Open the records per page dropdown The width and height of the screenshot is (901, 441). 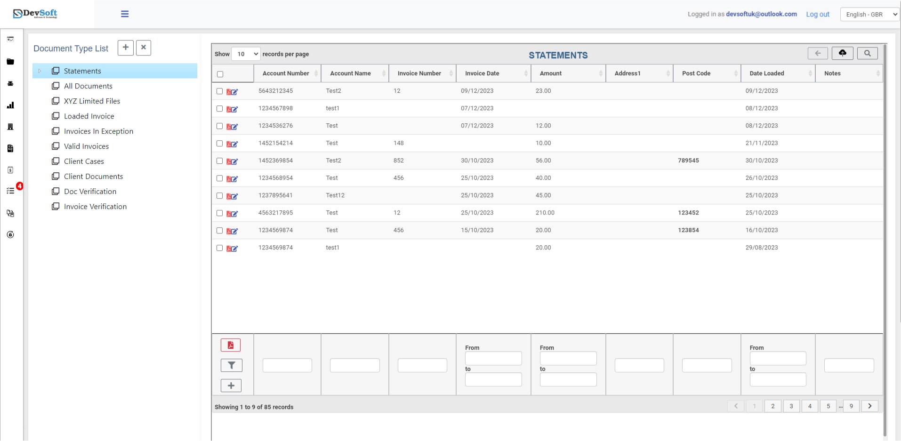(x=245, y=54)
